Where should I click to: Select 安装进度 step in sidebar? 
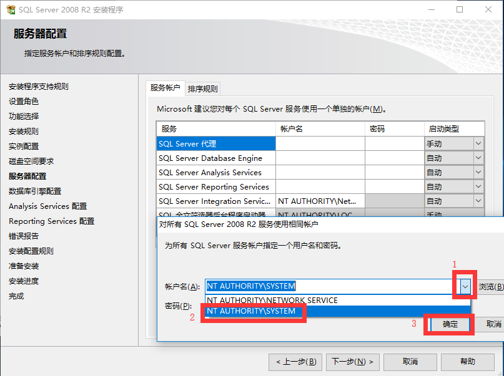coord(24,281)
